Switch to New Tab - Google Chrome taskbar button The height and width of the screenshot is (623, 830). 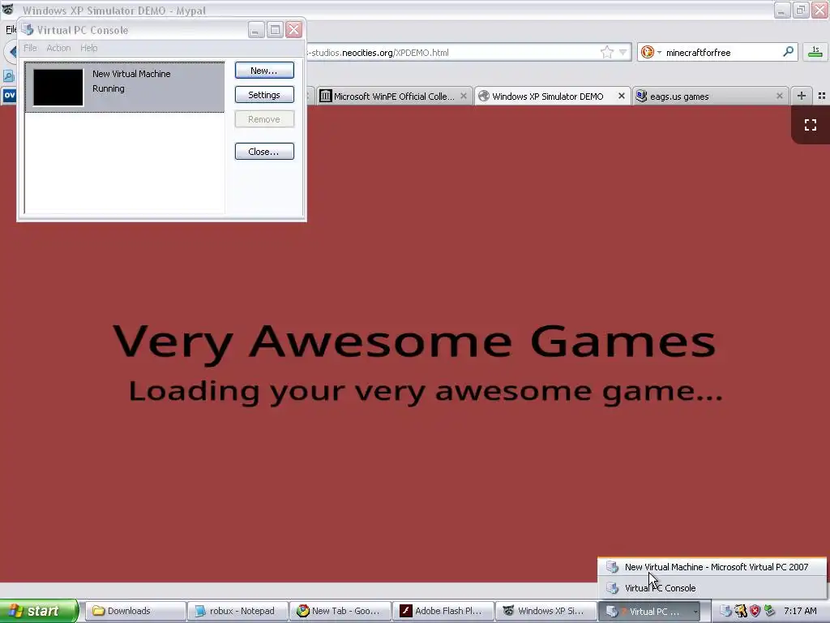pos(340,611)
